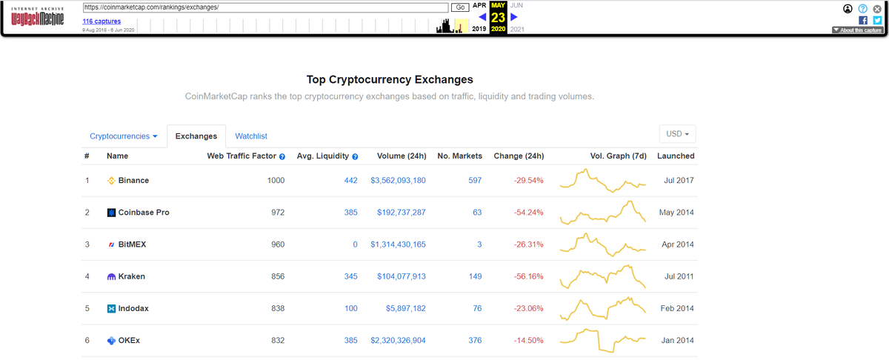Click Binance volume $3,562,093,180
889x360 pixels.
click(x=398, y=181)
